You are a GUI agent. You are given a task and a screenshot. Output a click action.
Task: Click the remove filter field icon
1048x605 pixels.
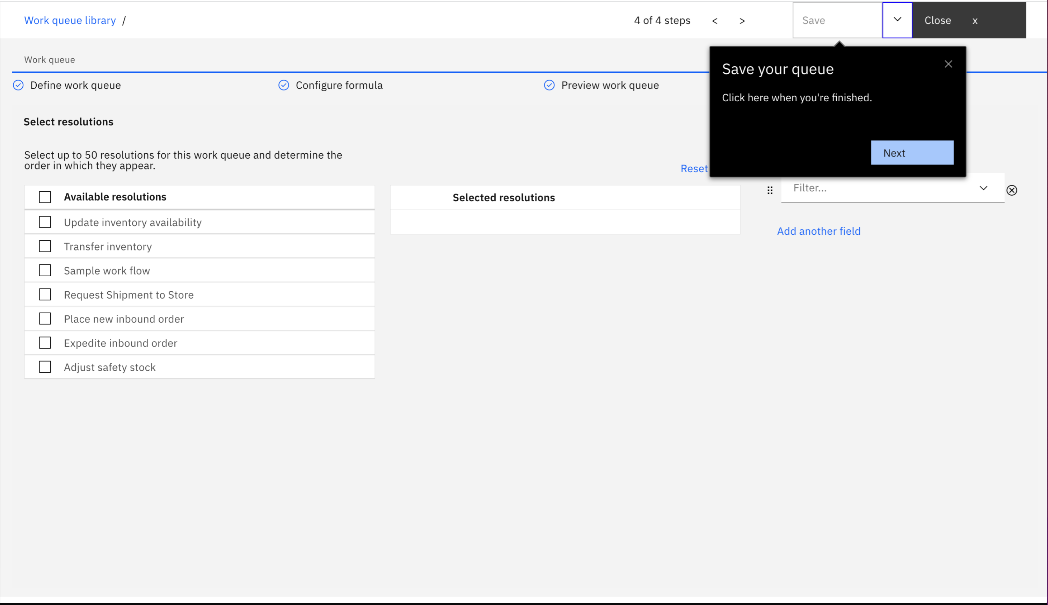pyautogui.click(x=1011, y=190)
